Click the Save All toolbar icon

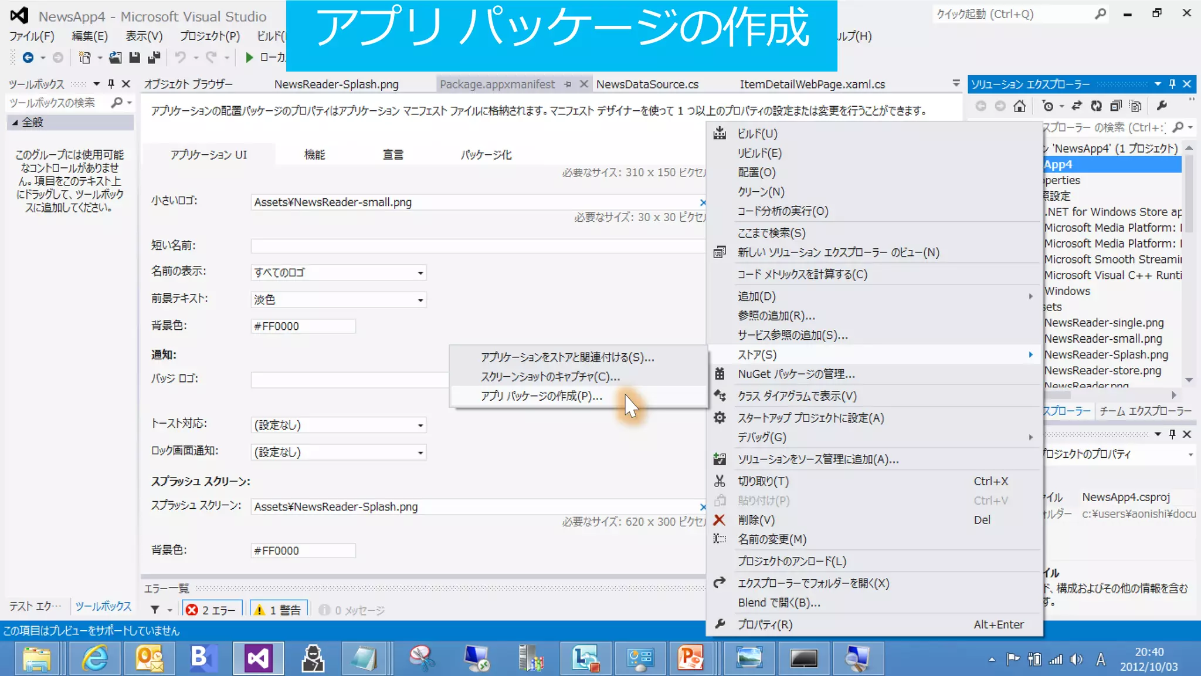[154, 57]
